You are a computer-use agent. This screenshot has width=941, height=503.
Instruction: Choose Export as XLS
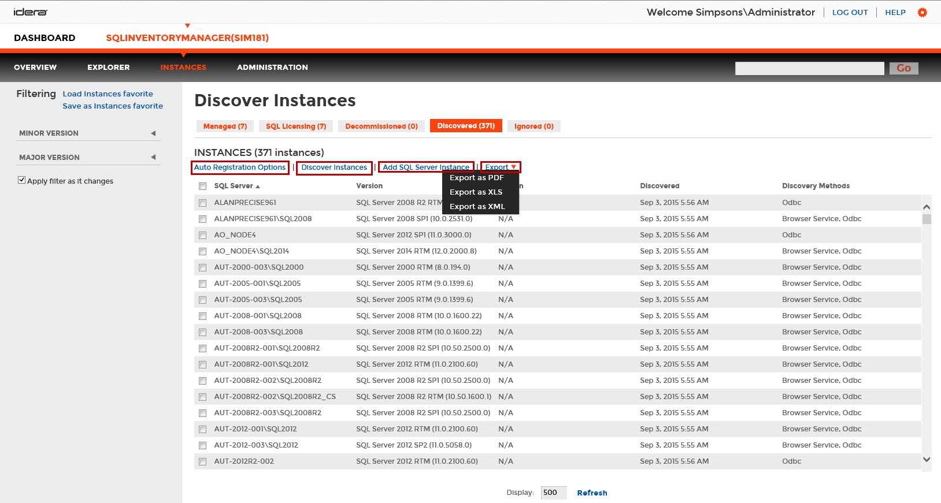tap(476, 192)
